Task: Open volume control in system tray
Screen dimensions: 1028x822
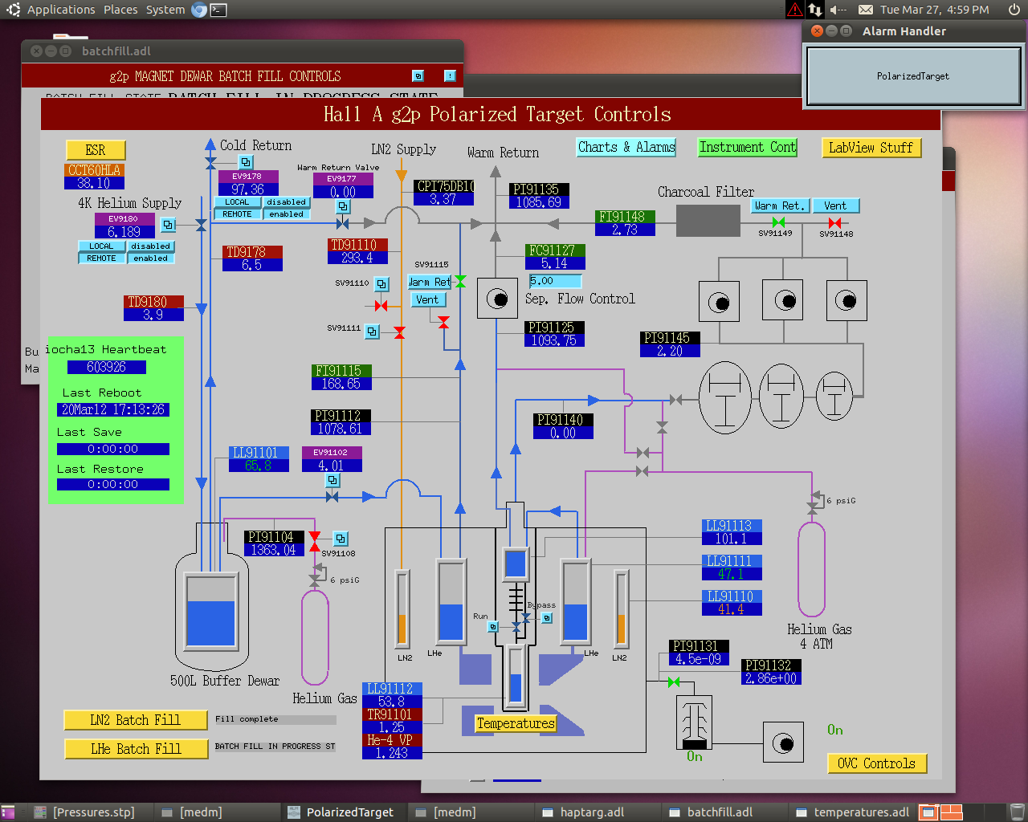Action: [x=838, y=10]
